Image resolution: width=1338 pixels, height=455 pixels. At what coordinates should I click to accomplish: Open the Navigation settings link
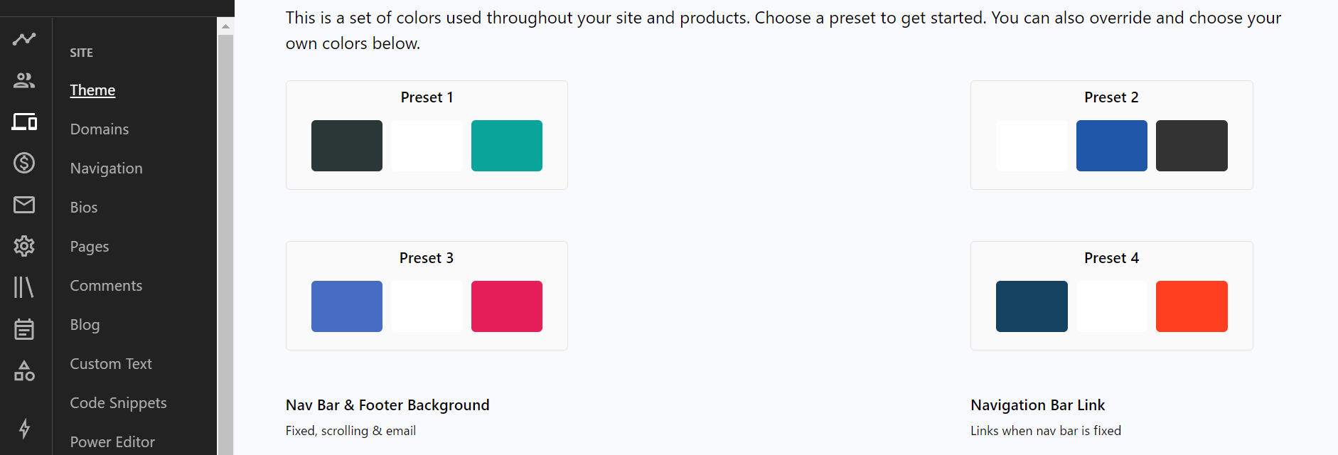[x=107, y=168]
